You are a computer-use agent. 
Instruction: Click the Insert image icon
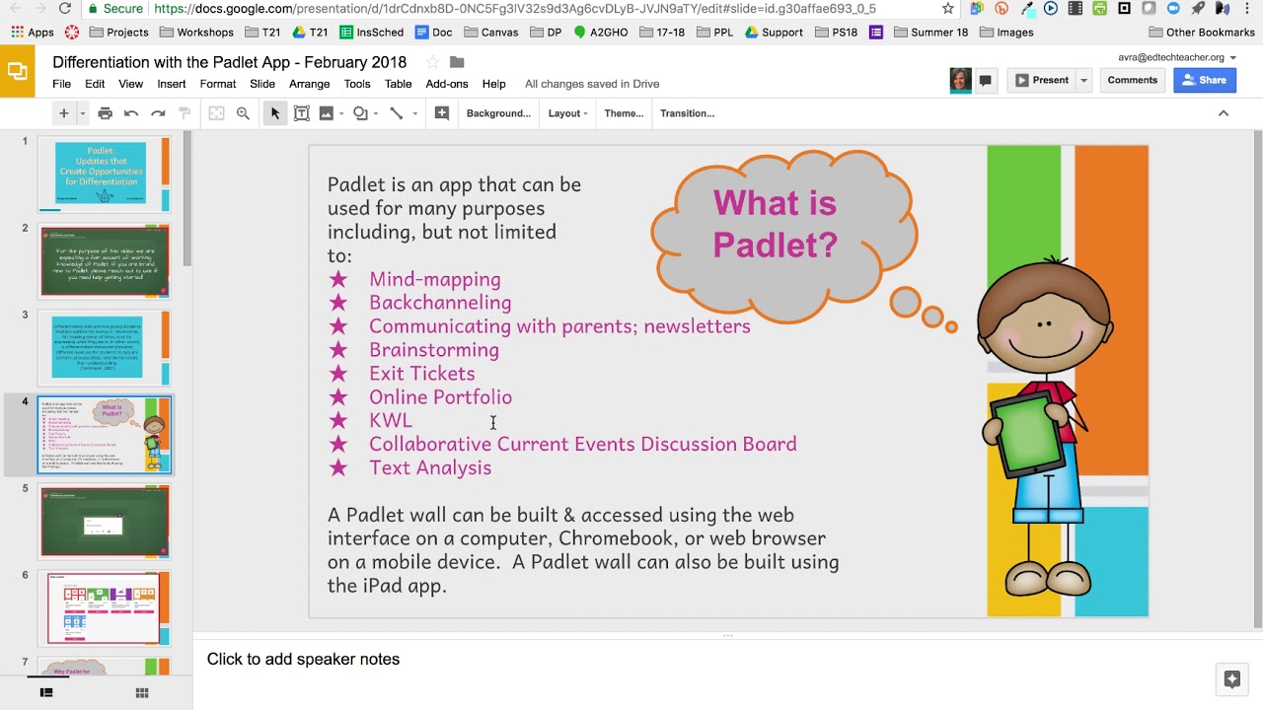tap(327, 113)
